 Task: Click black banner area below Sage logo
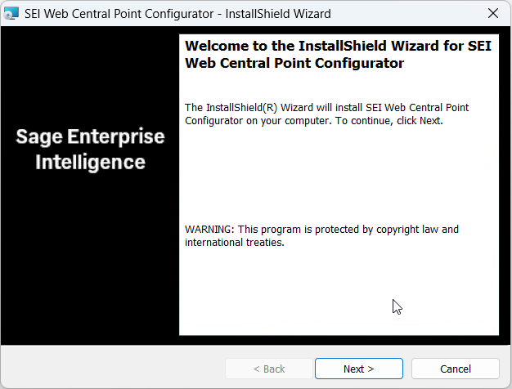pyautogui.click(x=90, y=262)
